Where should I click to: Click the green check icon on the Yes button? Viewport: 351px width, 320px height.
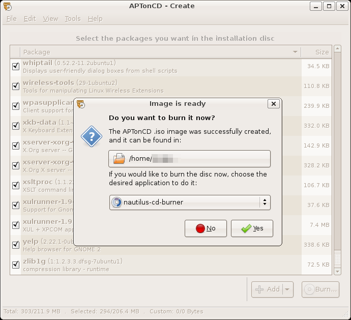246,228
